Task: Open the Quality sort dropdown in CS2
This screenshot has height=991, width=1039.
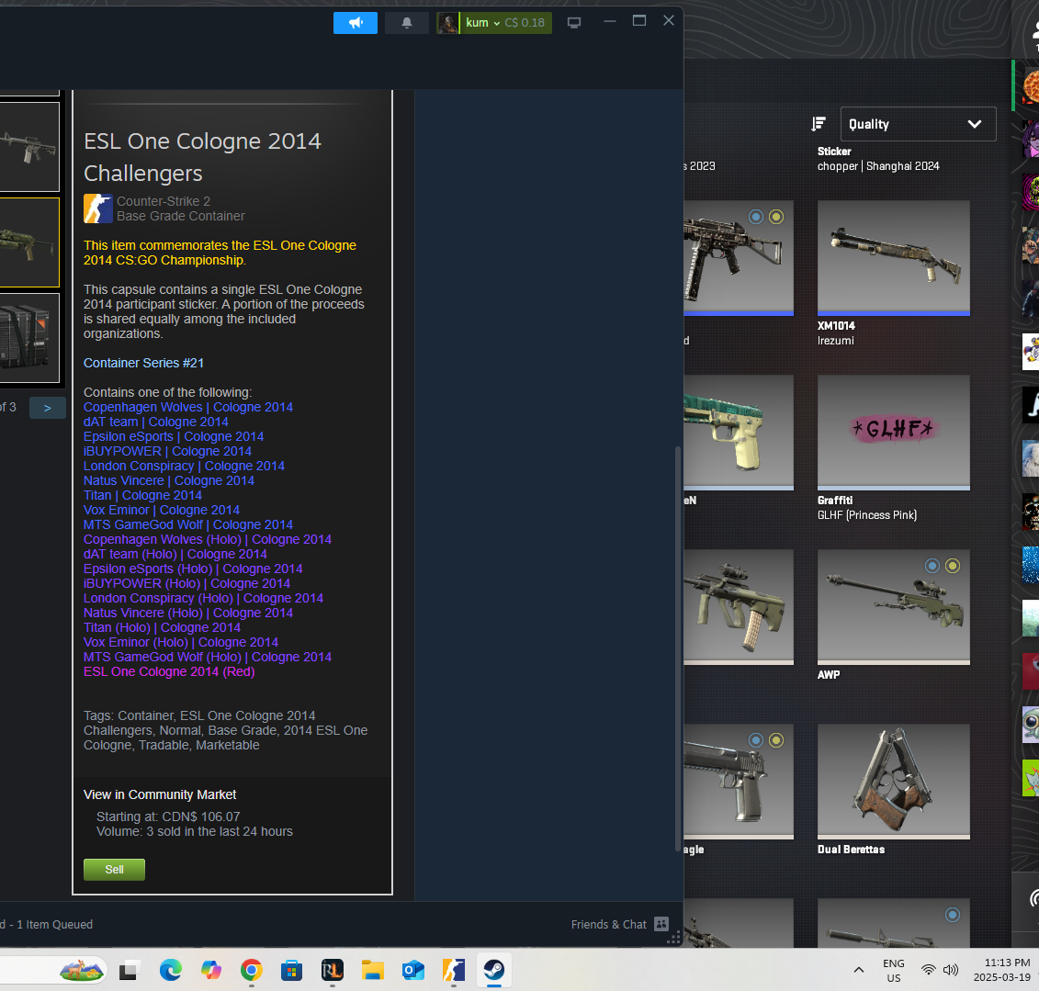Action: tap(918, 124)
